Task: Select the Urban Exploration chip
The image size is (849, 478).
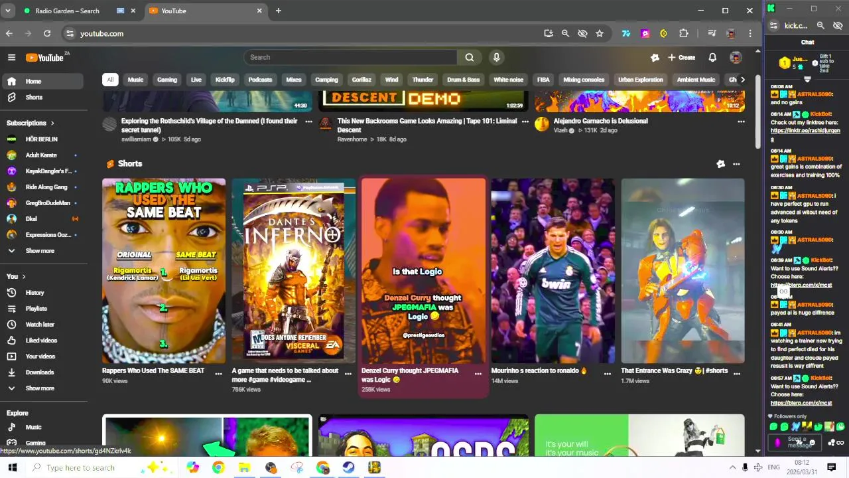Action: point(641,80)
